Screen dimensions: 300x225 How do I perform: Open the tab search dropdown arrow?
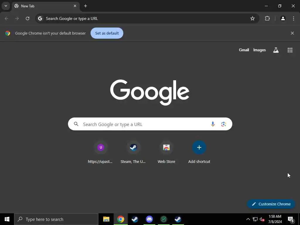pyautogui.click(x=6, y=6)
